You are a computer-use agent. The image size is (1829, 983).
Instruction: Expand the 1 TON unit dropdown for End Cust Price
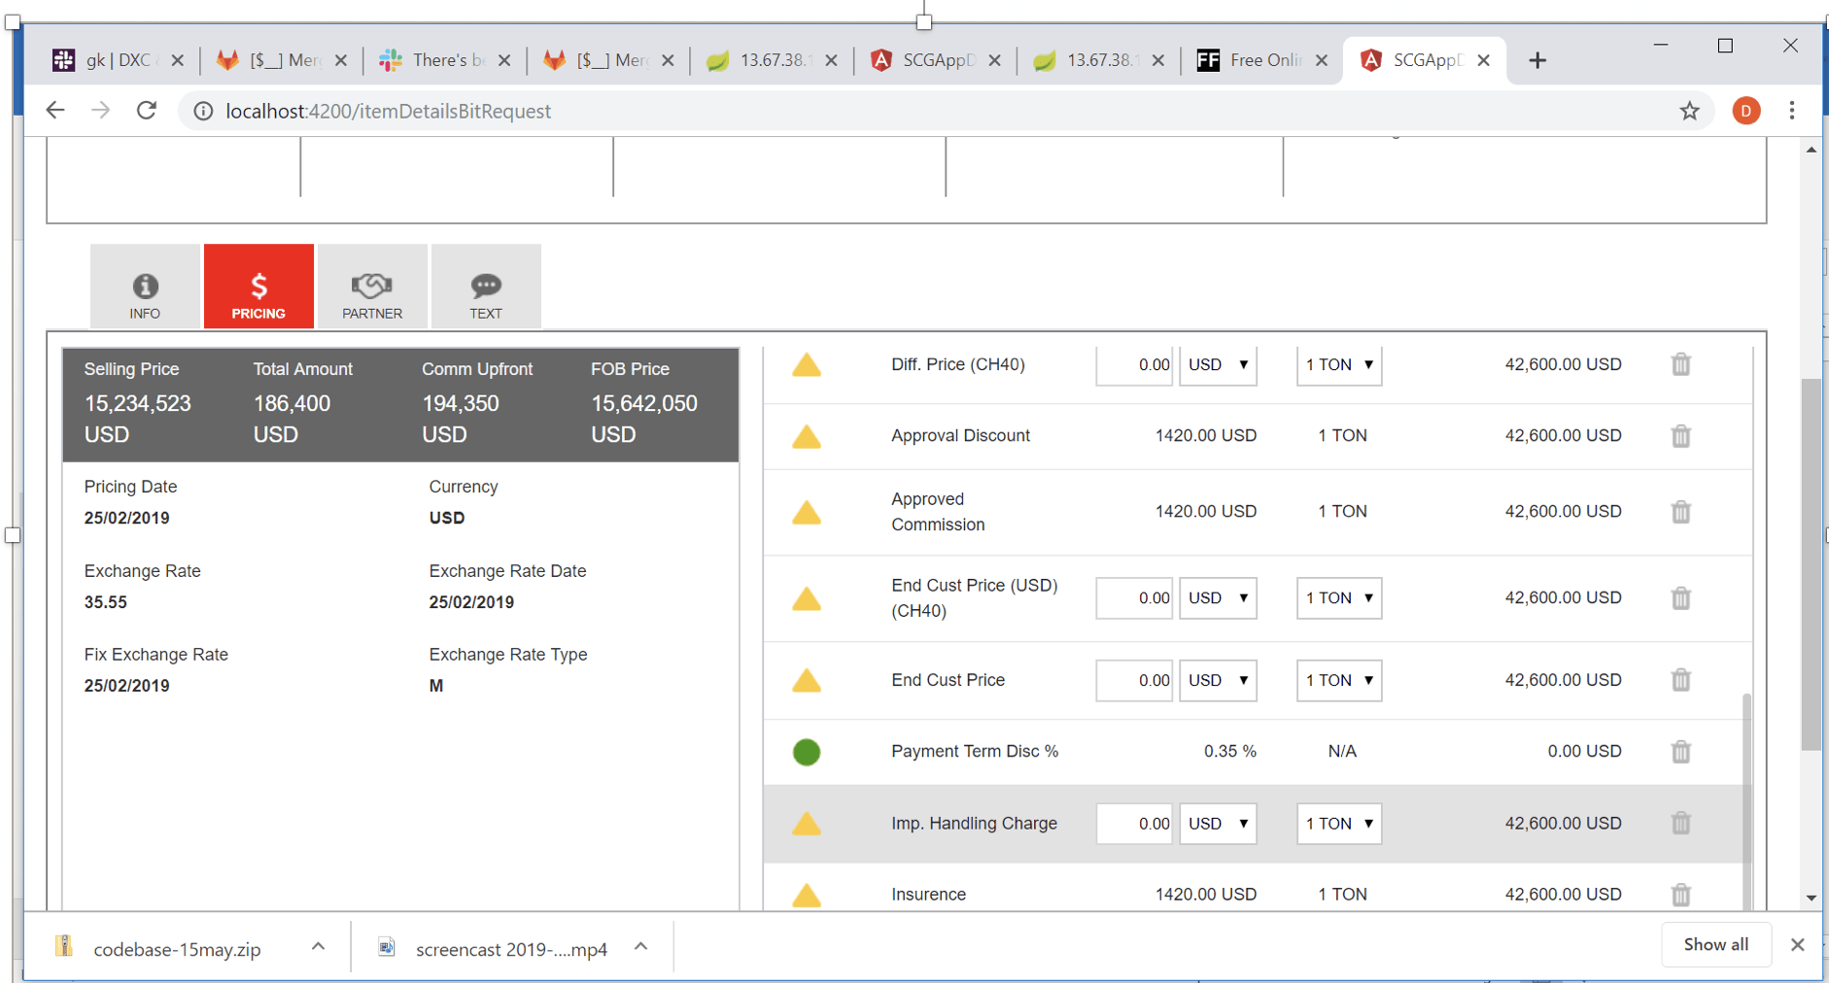[1338, 681]
